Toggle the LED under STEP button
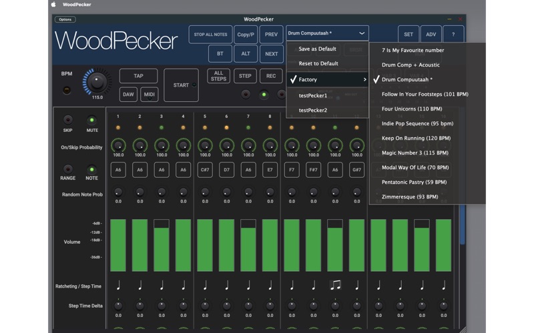 click(245, 95)
